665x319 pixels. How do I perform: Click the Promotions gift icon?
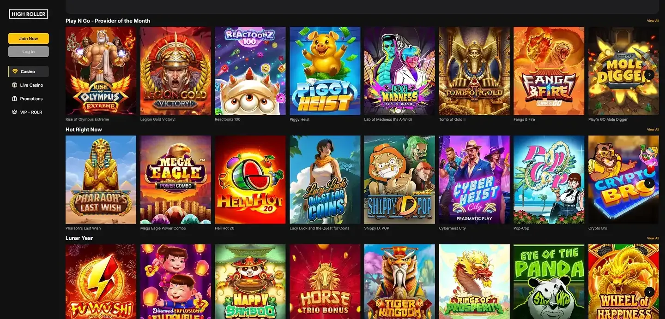coord(15,99)
